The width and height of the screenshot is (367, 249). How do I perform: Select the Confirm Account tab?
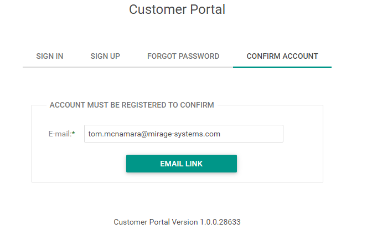tap(282, 56)
